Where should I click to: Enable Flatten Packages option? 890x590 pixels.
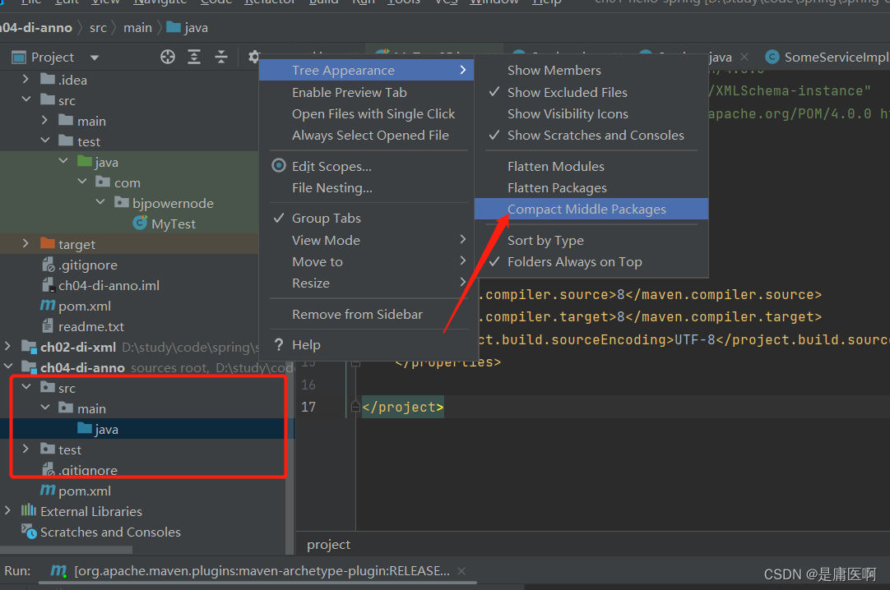click(591, 187)
